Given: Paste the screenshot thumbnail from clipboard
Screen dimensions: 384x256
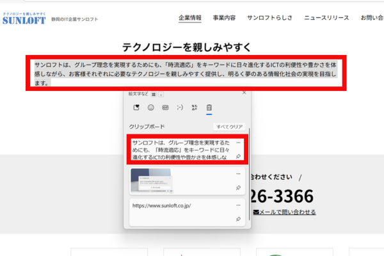Looking at the screenshot, I should [x=151, y=180].
